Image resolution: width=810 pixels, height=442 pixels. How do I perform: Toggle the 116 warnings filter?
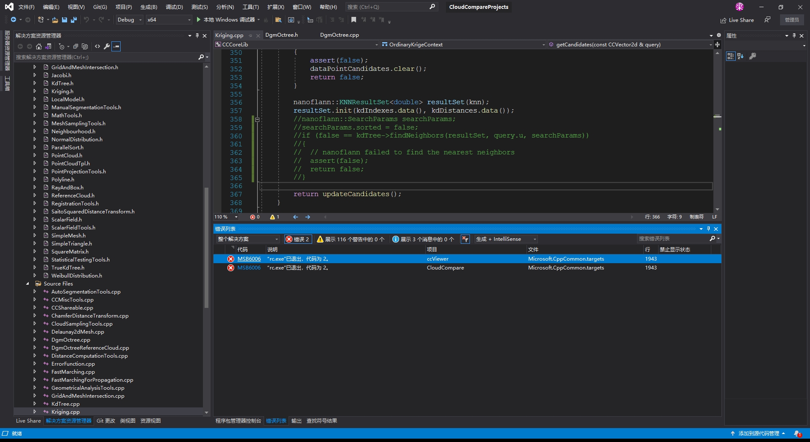click(350, 239)
